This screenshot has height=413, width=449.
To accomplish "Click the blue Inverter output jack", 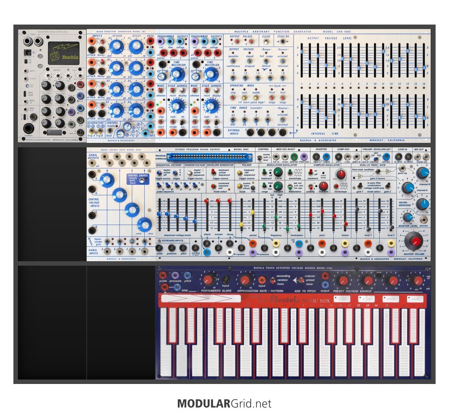I will coord(326,157).
